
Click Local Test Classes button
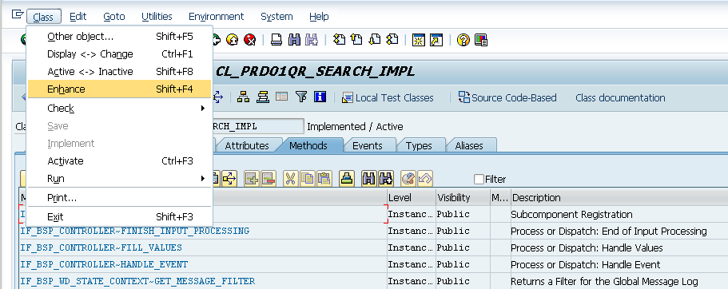(x=388, y=97)
